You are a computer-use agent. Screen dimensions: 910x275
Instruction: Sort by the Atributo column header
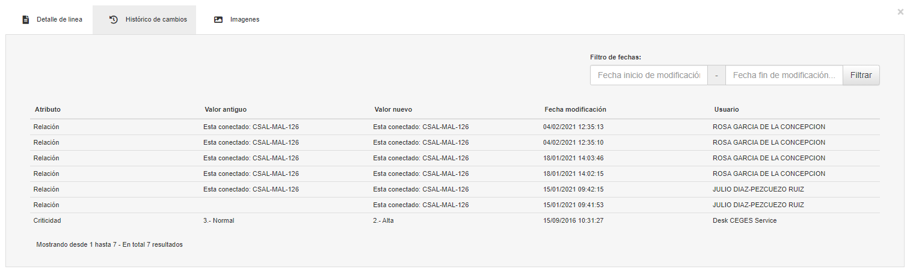[48, 109]
